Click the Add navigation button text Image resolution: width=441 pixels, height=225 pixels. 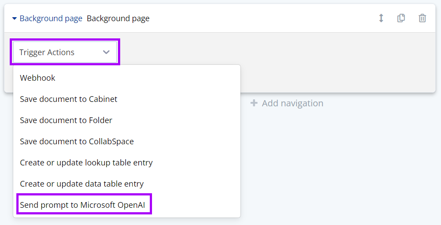pyautogui.click(x=292, y=103)
